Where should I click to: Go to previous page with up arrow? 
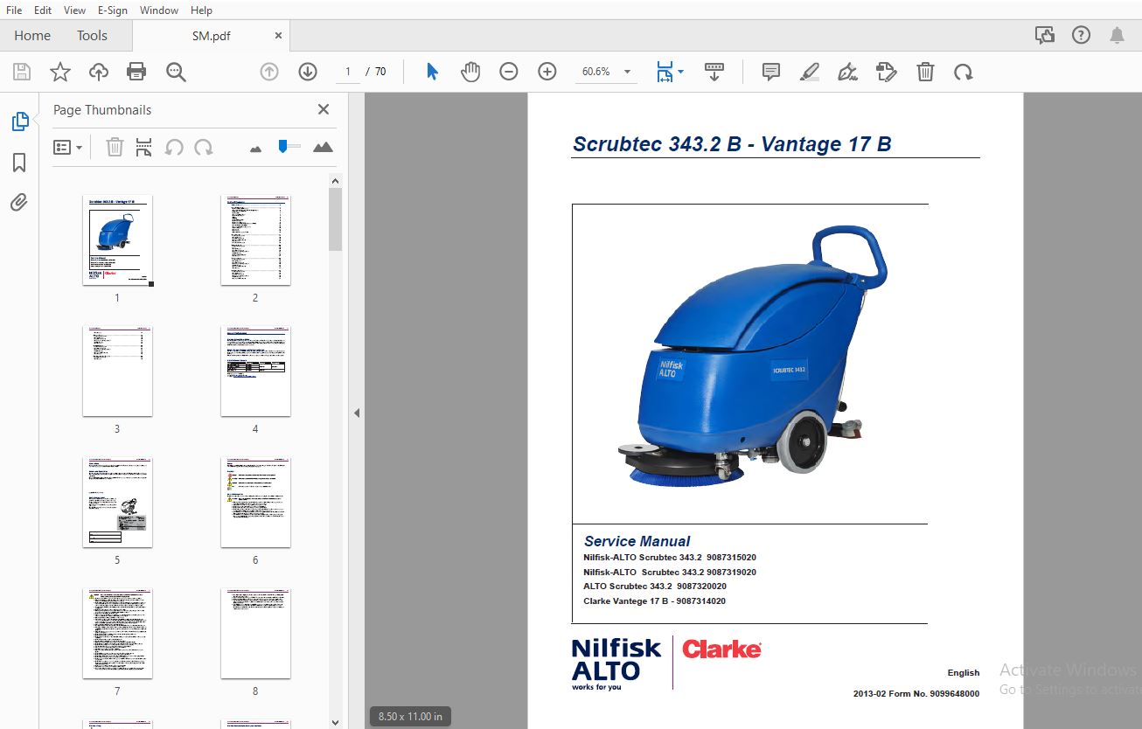pos(269,72)
